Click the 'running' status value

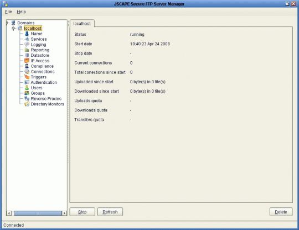137,34
